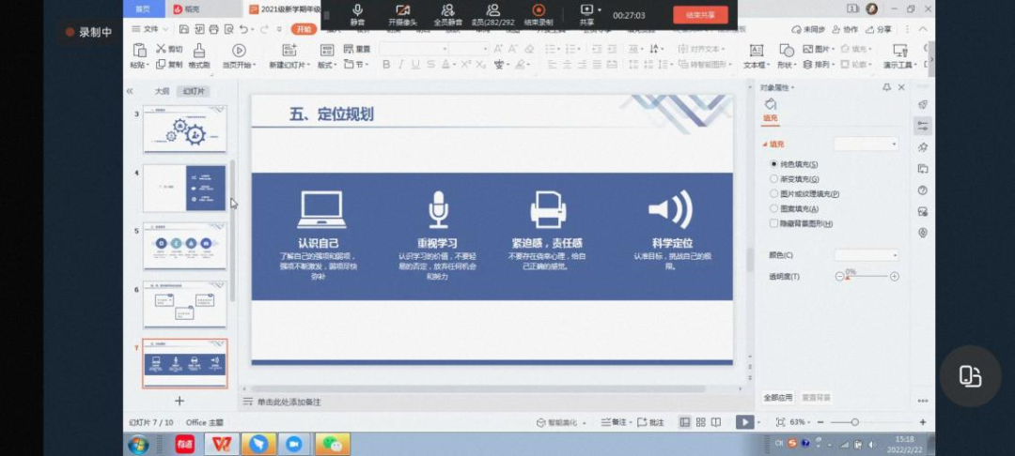1015x456 pixels.
Task: Open the members list (282/292)
Action: (492, 13)
